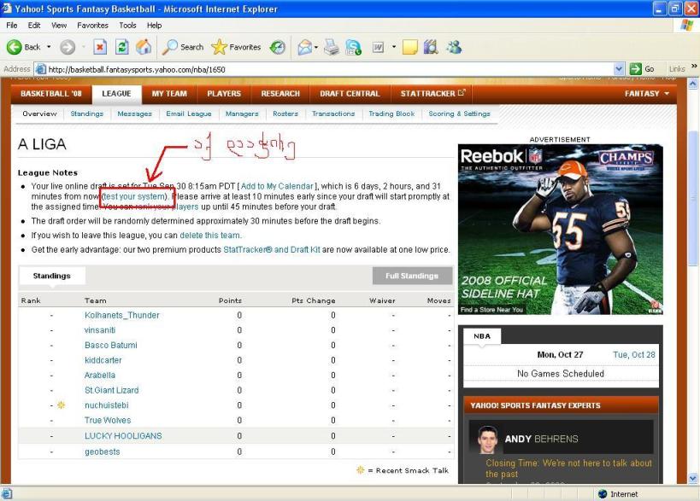This screenshot has width=700, height=501.
Task: Click the smack talk icon beside nuchuistebi
Action: point(62,405)
